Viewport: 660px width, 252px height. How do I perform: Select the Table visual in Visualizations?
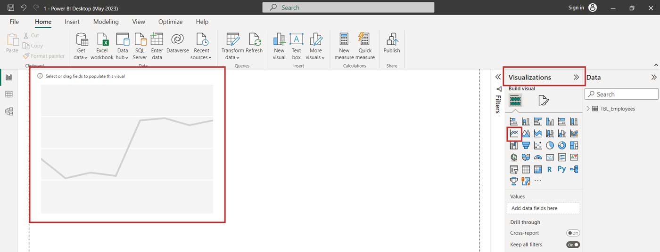point(526,169)
